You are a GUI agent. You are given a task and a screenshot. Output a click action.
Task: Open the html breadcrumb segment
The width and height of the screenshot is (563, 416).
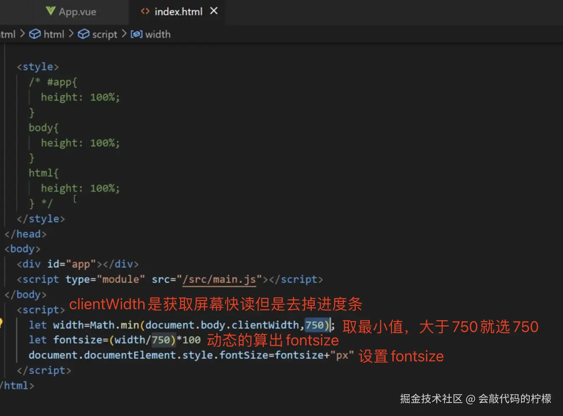pyautogui.click(x=54, y=34)
